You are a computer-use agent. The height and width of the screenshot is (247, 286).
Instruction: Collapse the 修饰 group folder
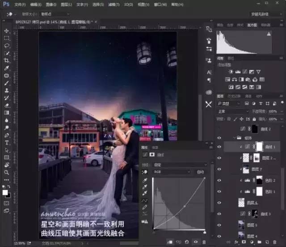234,138
